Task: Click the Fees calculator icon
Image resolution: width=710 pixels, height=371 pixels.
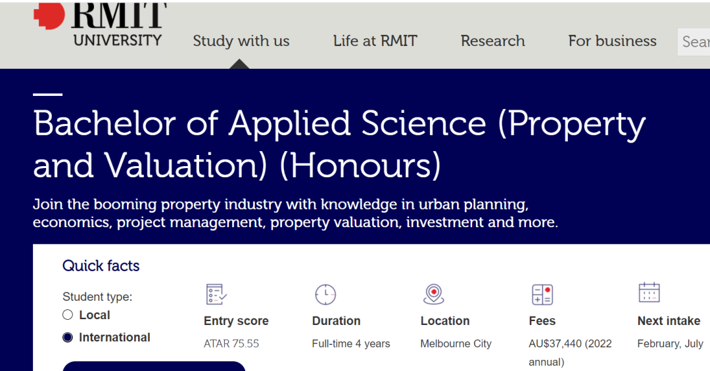Action: [x=542, y=294]
